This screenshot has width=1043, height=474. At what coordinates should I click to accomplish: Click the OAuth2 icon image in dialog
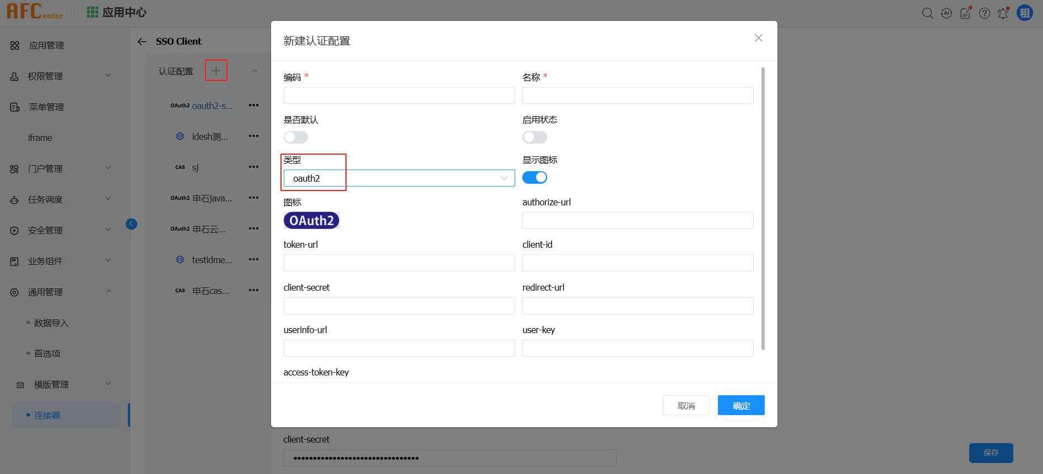pyautogui.click(x=311, y=221)
